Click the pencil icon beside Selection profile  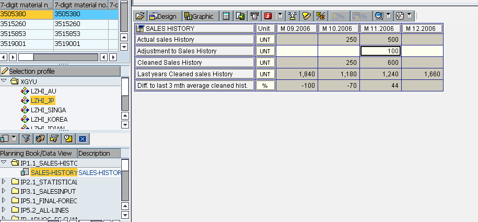(x=4, y=71)
